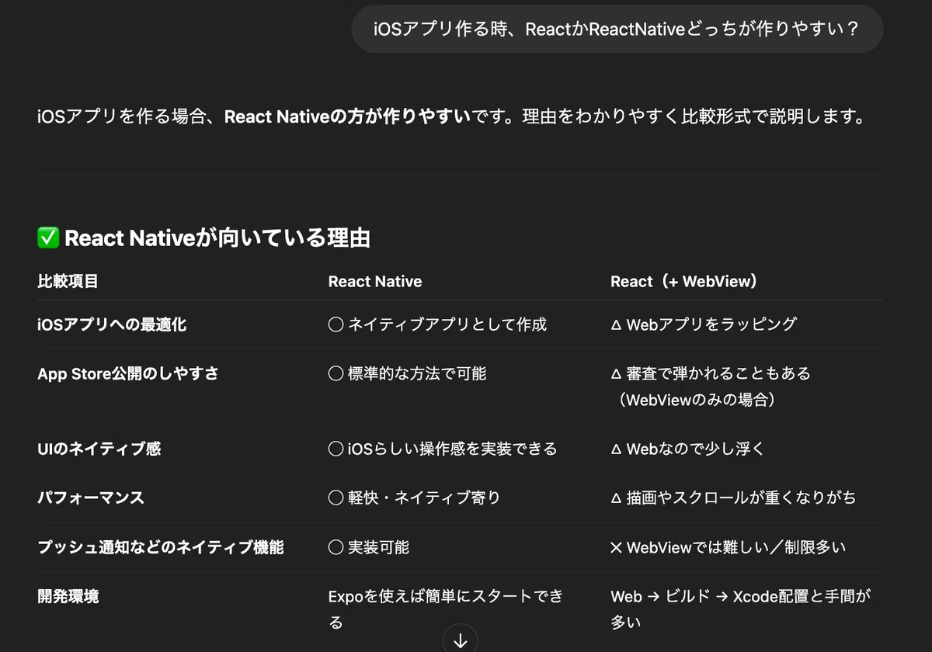Image resolution: width=932 pixels, height=652 pixels.
Task: Click row label 'iOSアプリへの最適化'
Action: point(112,324)
